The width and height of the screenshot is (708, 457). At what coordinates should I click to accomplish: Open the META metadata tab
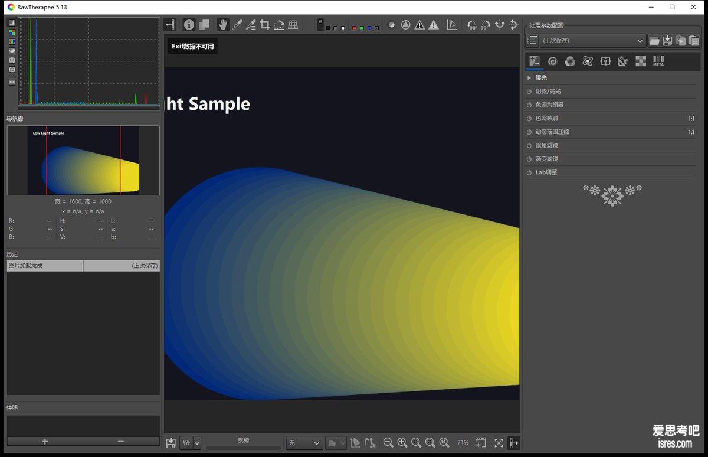(658, 61)
